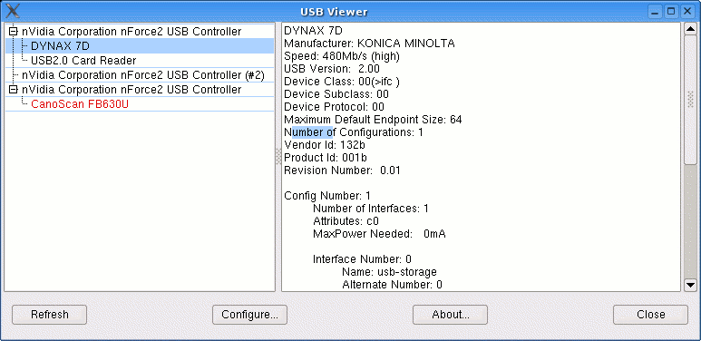The width and height of the screenshot is (701, 341).
Task: Click the X window menu icon
Action: (13, 11)
